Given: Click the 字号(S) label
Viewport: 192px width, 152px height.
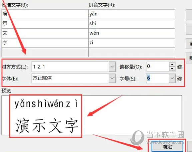Looking at the screenshot, I should tap(128, 78).
